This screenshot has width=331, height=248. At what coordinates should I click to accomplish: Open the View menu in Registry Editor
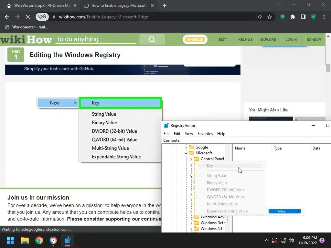189,134
